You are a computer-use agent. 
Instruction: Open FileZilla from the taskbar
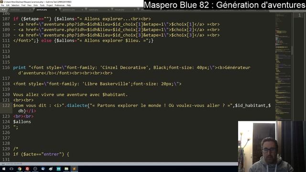(27, 169)
